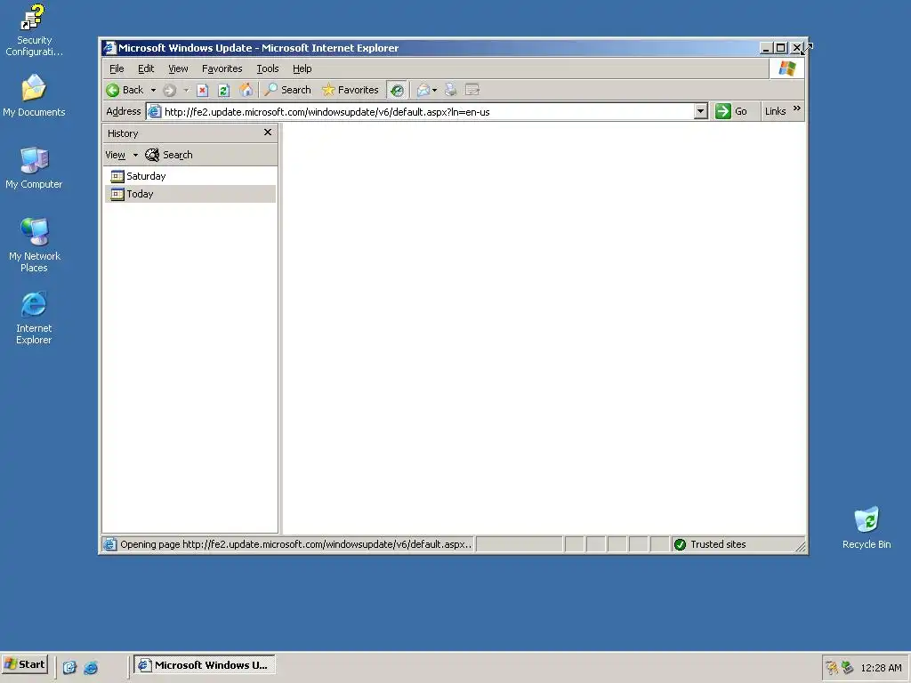Expand the Links toolbar chevron

coord(796,108)
